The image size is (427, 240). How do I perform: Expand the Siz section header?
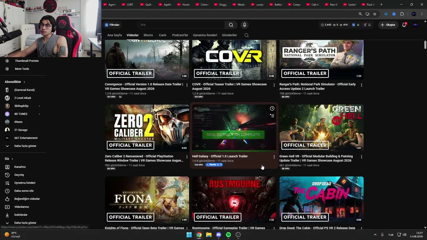tap(9, 159)
